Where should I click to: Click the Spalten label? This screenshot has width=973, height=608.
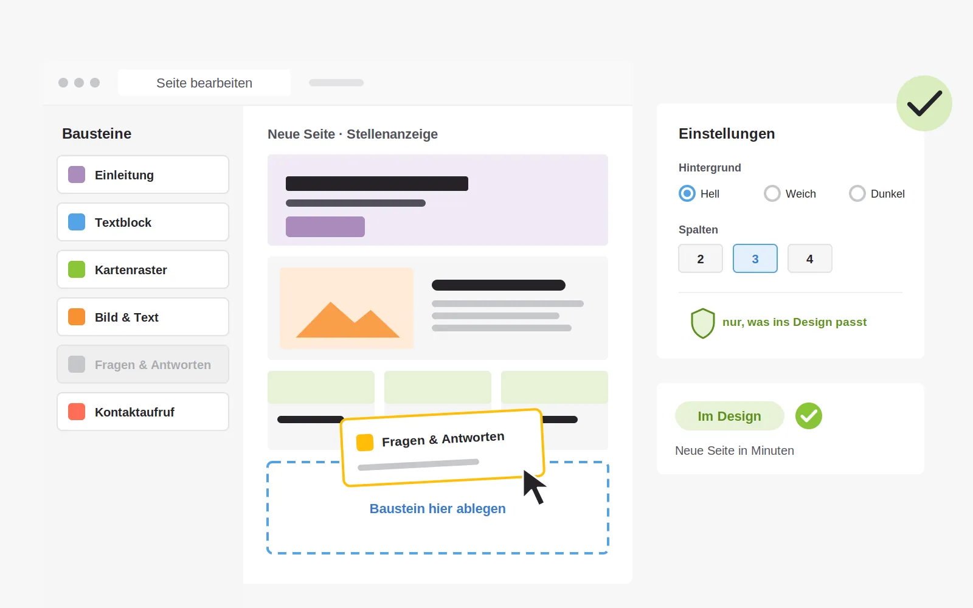pyautogui.click(x=698, y=230)
